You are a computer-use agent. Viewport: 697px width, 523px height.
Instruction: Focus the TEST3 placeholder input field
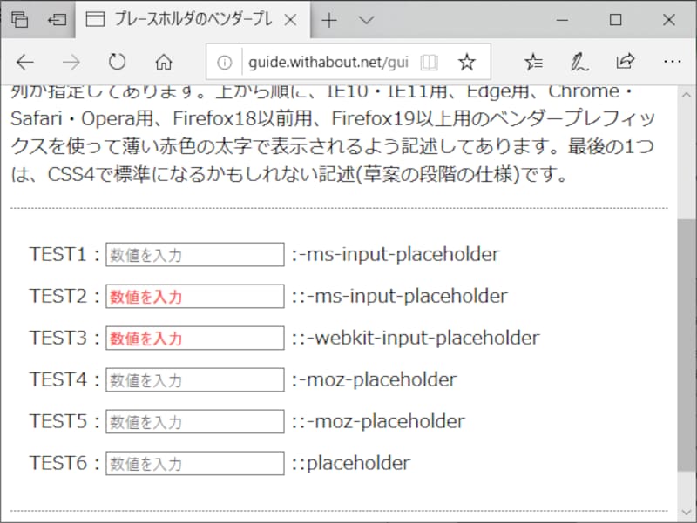point(193,338)
